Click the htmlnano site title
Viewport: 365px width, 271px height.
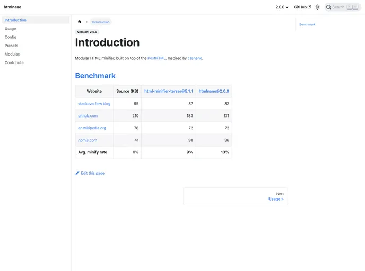pyautogui.click(x=13, y=7)
